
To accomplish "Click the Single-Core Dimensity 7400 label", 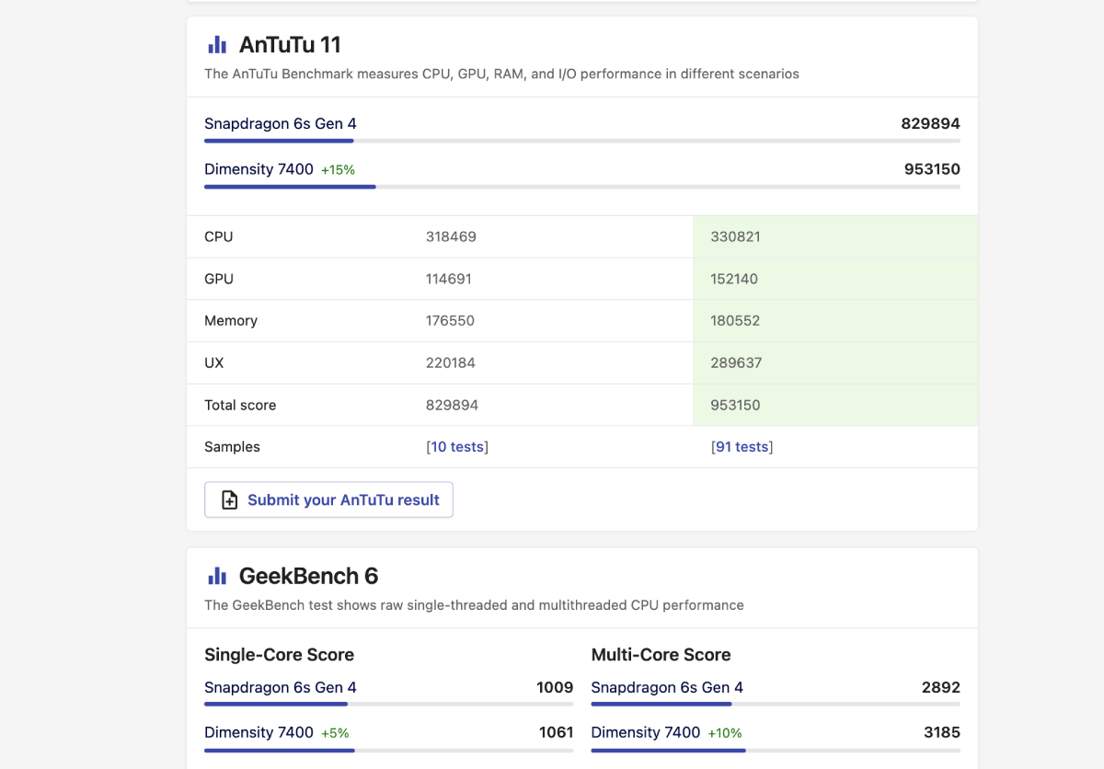I will tap(259, 733).
